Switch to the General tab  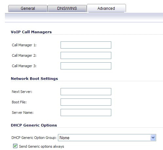(x=28, y=8)
